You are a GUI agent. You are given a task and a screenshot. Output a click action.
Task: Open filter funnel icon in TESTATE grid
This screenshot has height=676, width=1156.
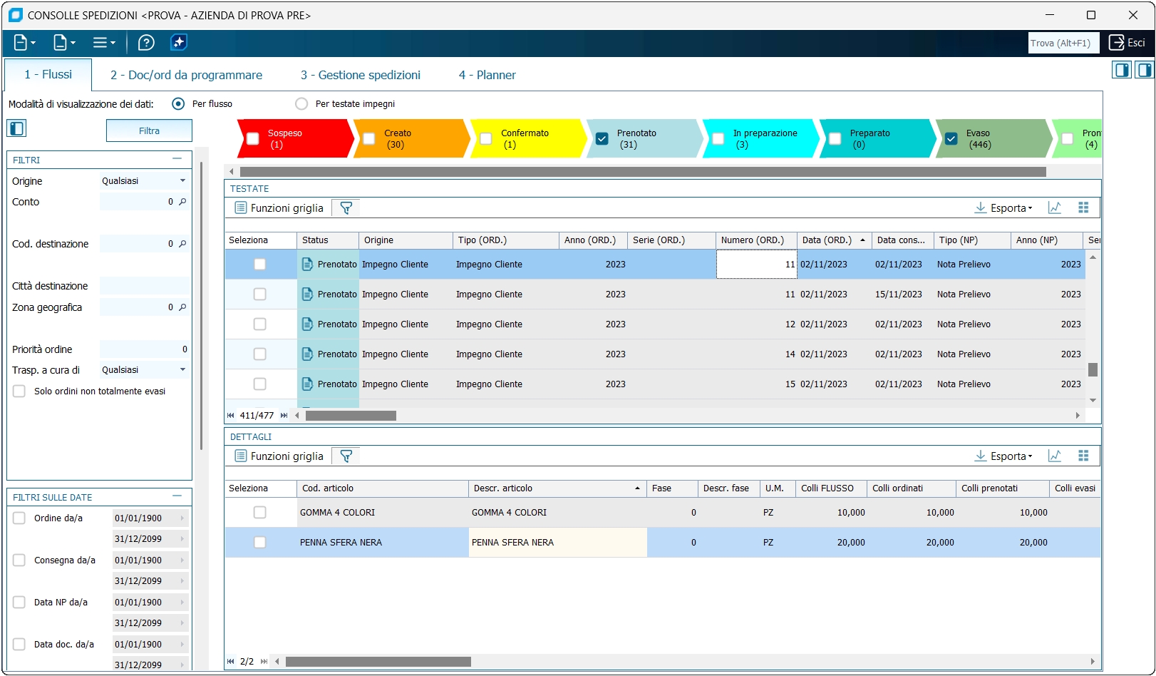click(x=346, y=208)
